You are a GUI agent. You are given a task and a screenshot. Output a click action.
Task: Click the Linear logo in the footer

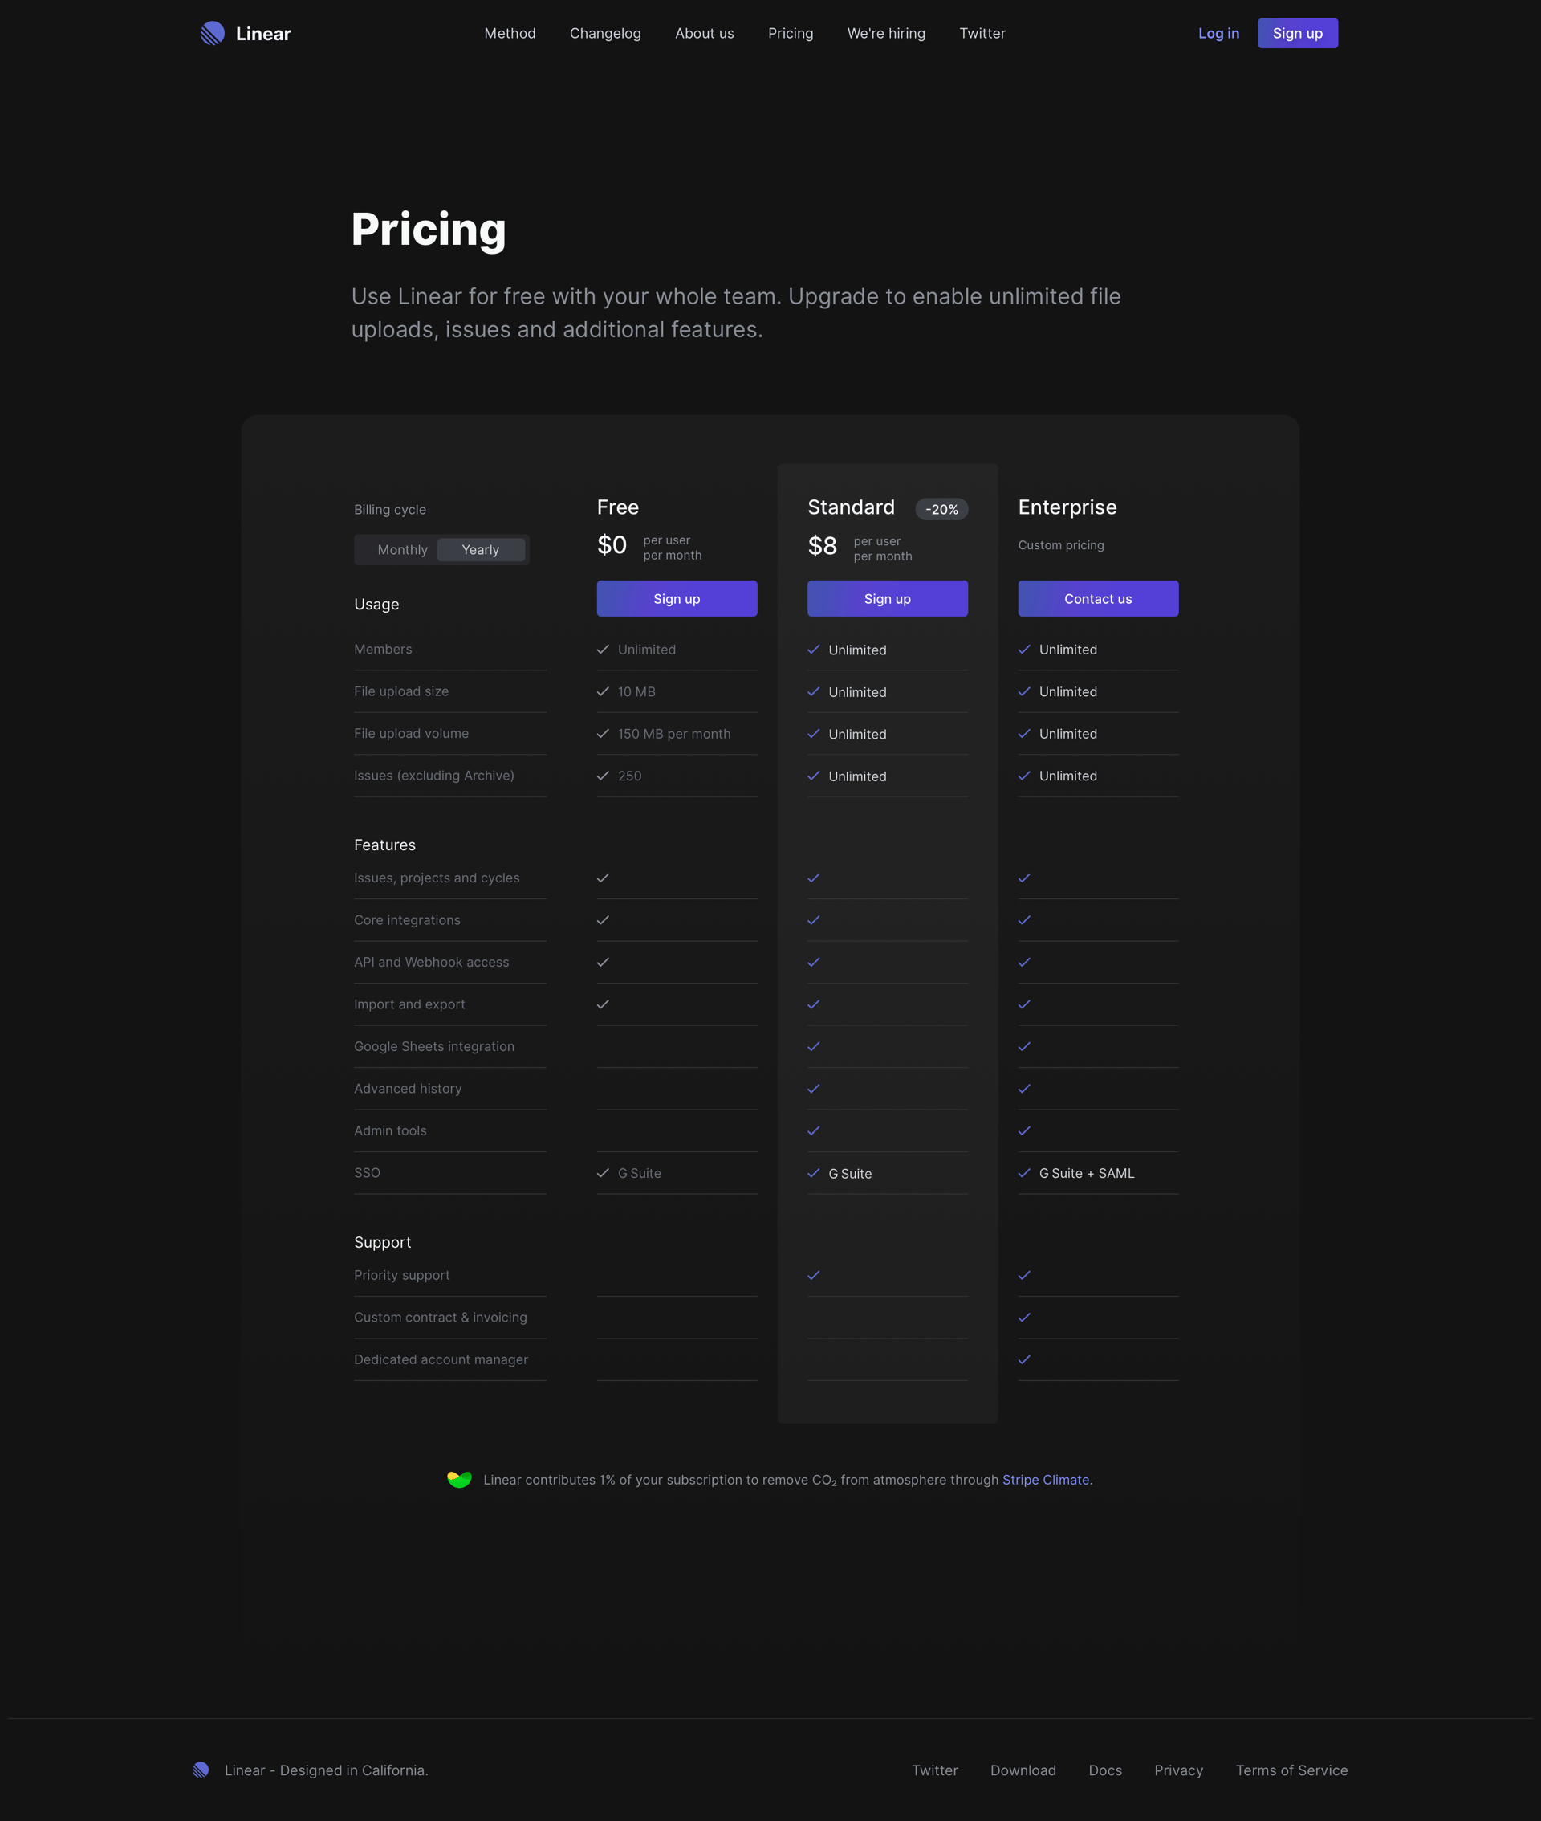(x=201, y=1770)
